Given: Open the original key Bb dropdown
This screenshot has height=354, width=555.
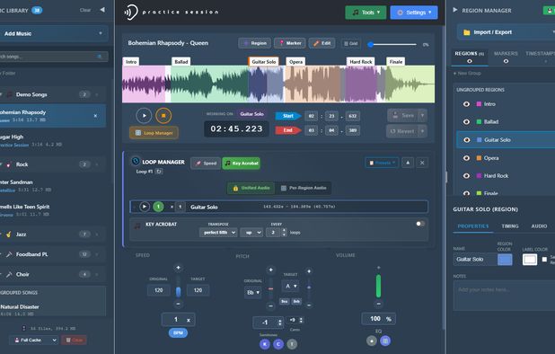Looking at the screenshot, I should pos(253,292).
